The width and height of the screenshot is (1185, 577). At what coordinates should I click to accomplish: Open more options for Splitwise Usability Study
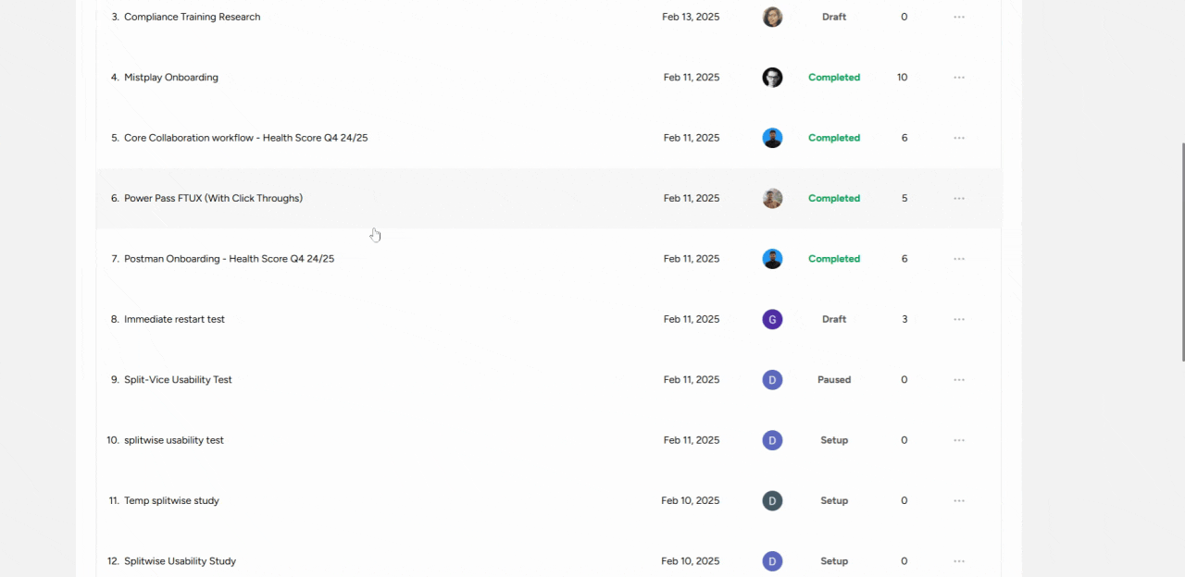(x=959, y=561)
